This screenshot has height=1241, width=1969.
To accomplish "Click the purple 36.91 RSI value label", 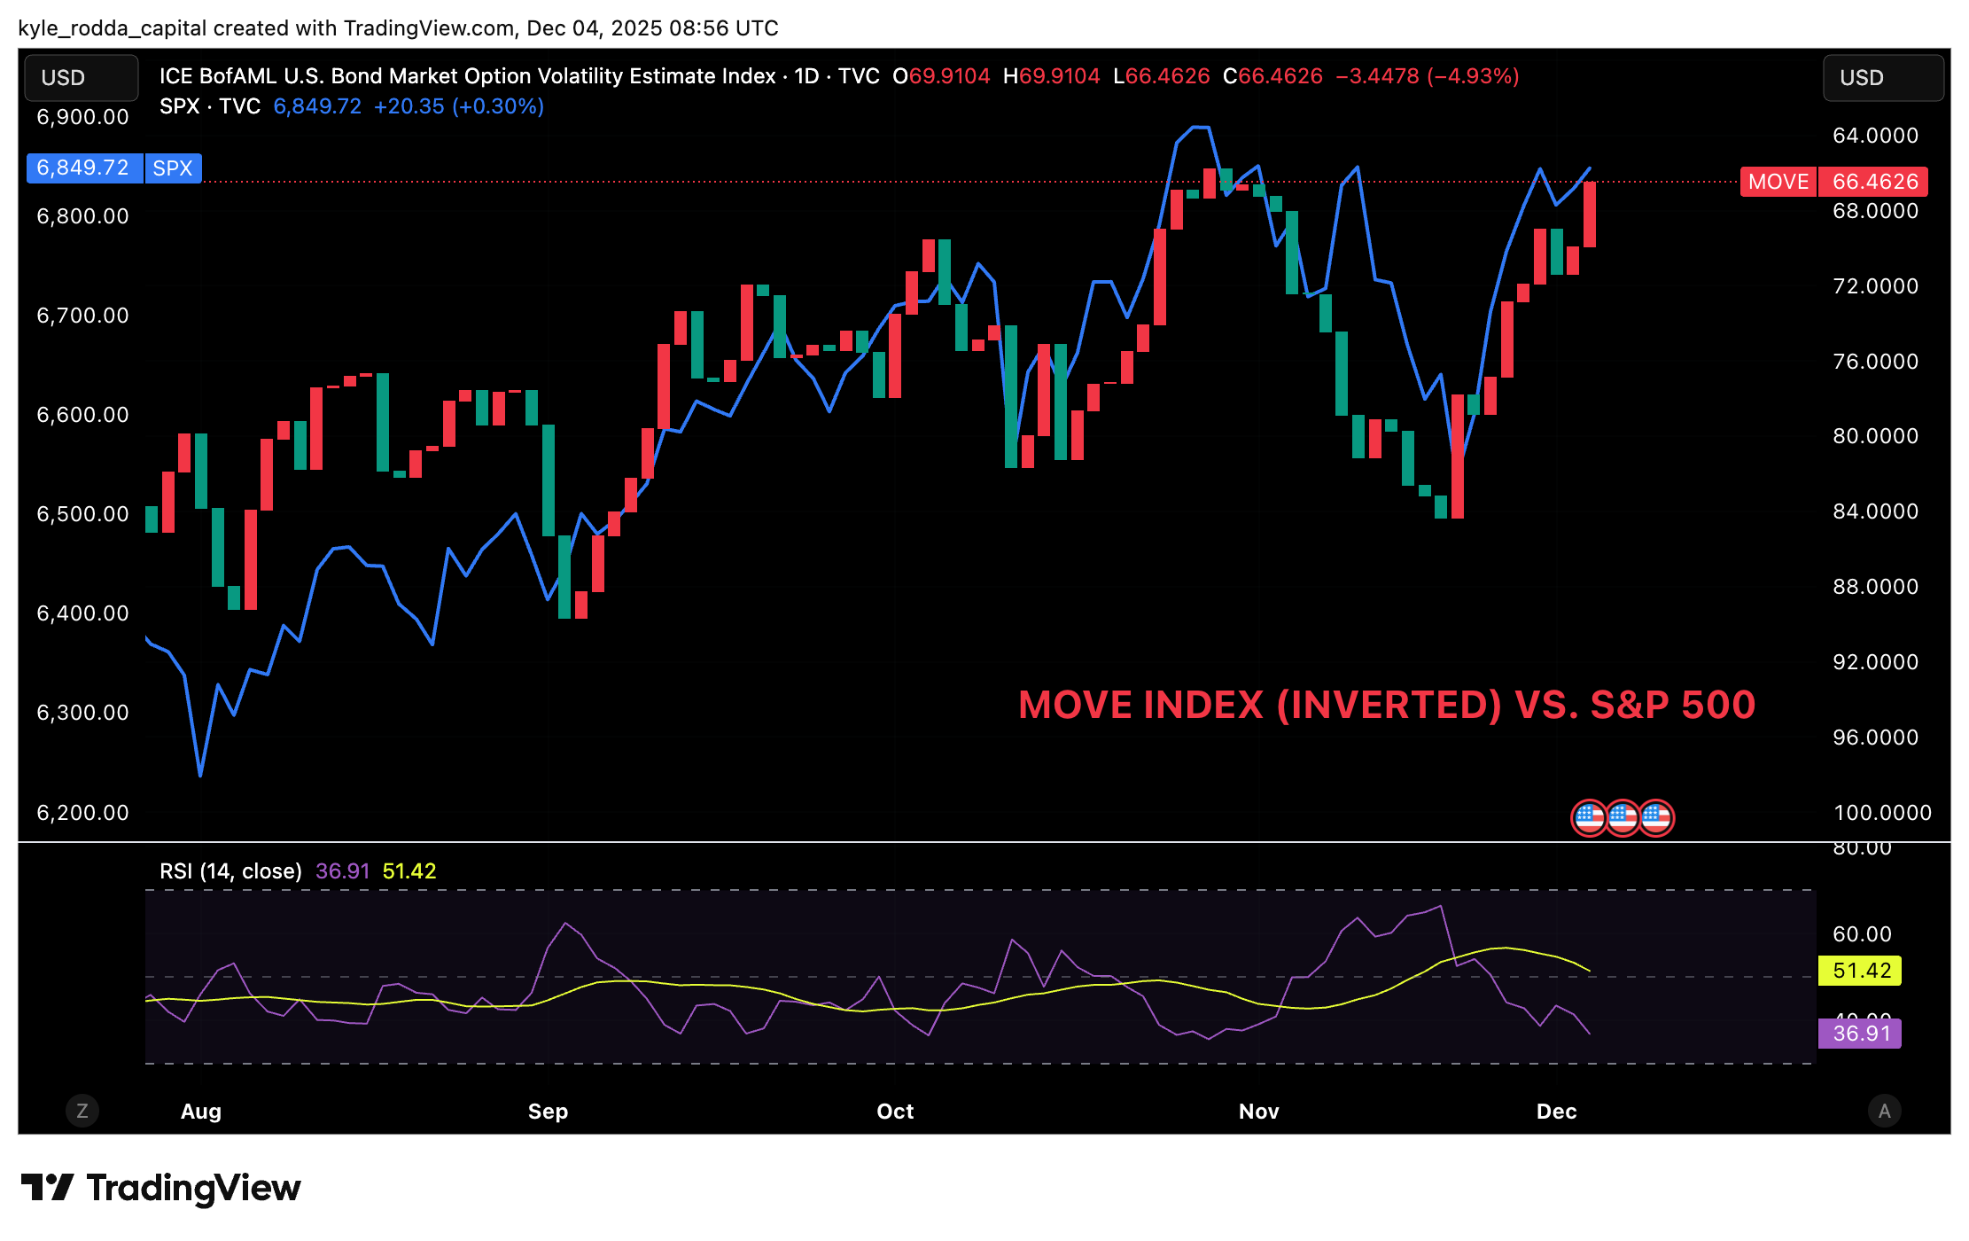I will coord(1858,1034).
